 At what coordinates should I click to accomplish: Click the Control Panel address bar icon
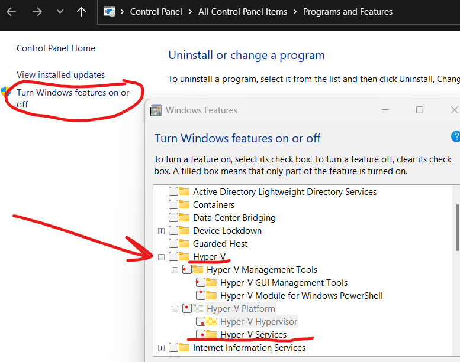110,12
